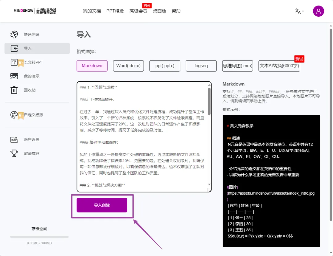Open the purple user avatar menu

pos(318,11)
